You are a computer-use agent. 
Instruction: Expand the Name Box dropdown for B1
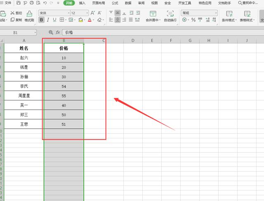click(x=35, y=32)
